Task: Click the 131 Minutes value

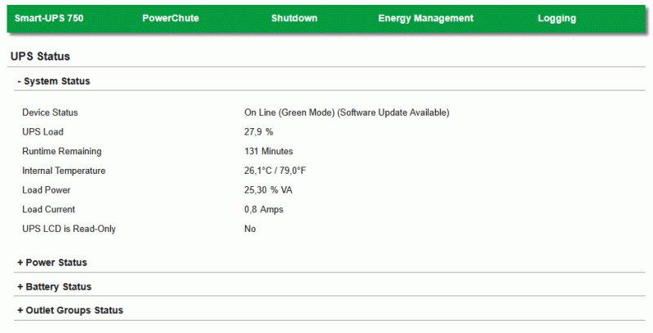Action: click(x=269, y=151)
